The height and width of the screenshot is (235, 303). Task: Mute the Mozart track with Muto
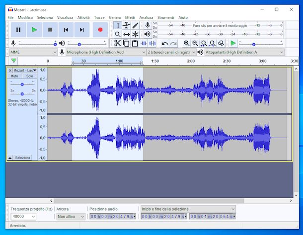point(14,76)
